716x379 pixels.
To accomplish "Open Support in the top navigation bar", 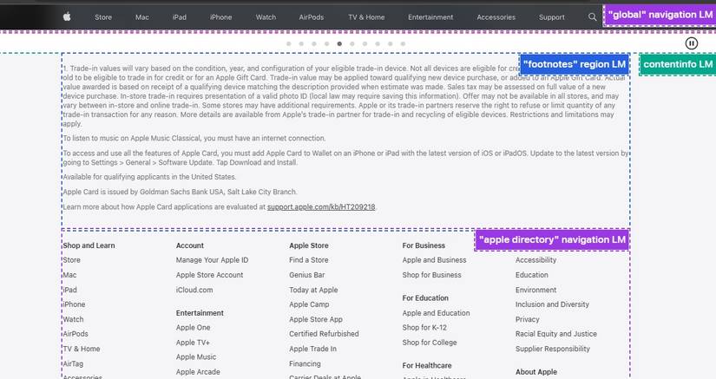I will [x=552, y=17].
